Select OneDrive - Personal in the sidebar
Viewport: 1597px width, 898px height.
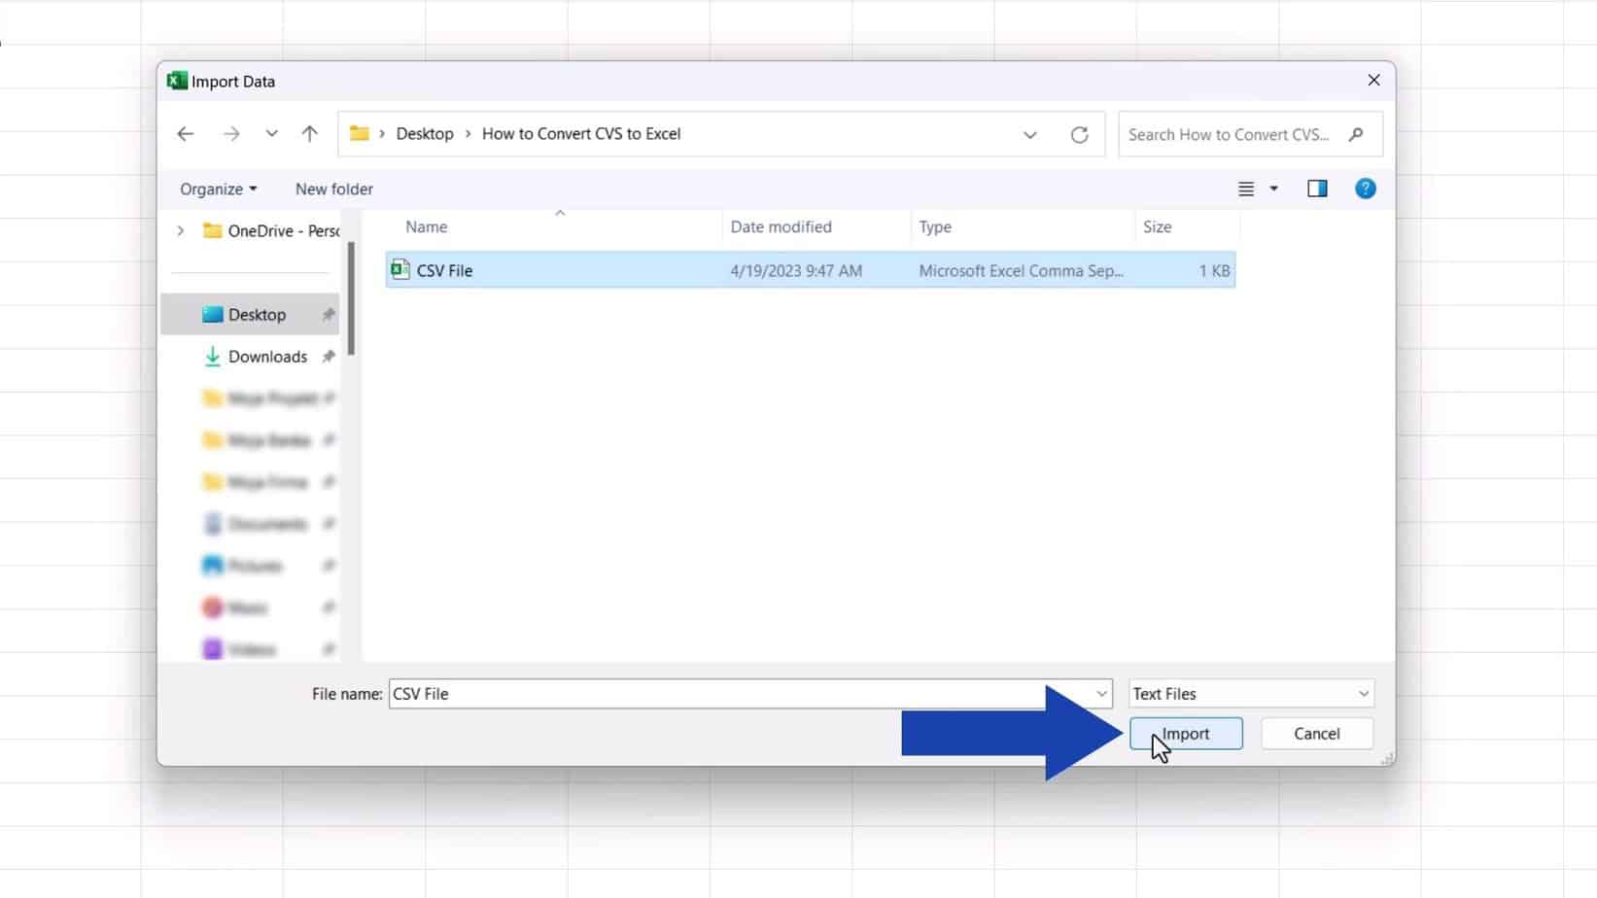click(x=282, y=230)
